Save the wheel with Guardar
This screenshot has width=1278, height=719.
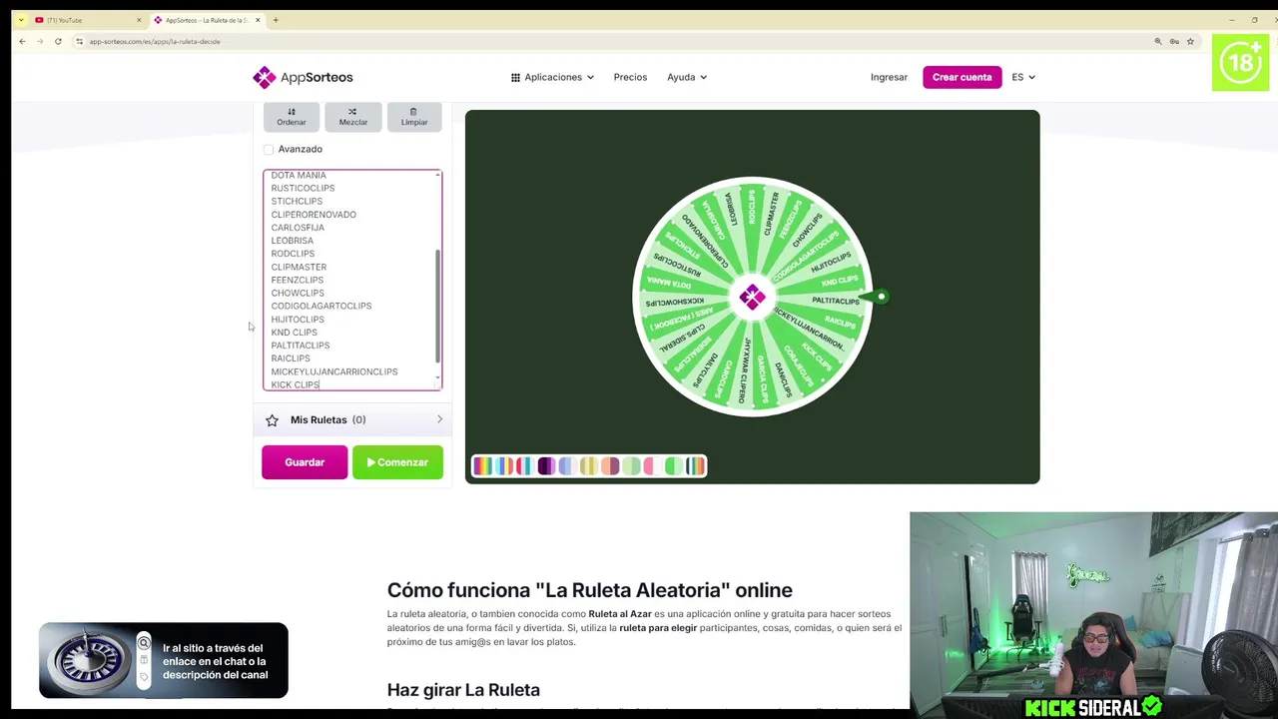[x=305, y=462]
